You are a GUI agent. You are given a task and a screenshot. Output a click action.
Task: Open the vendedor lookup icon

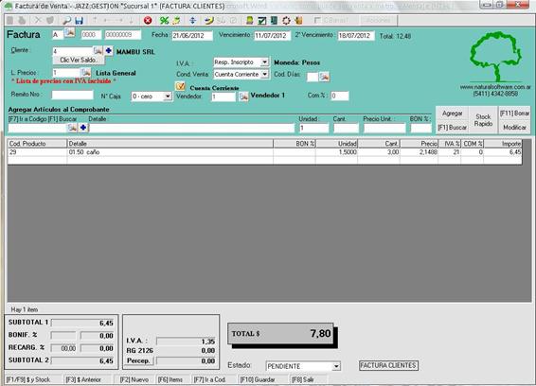point(243,96)
